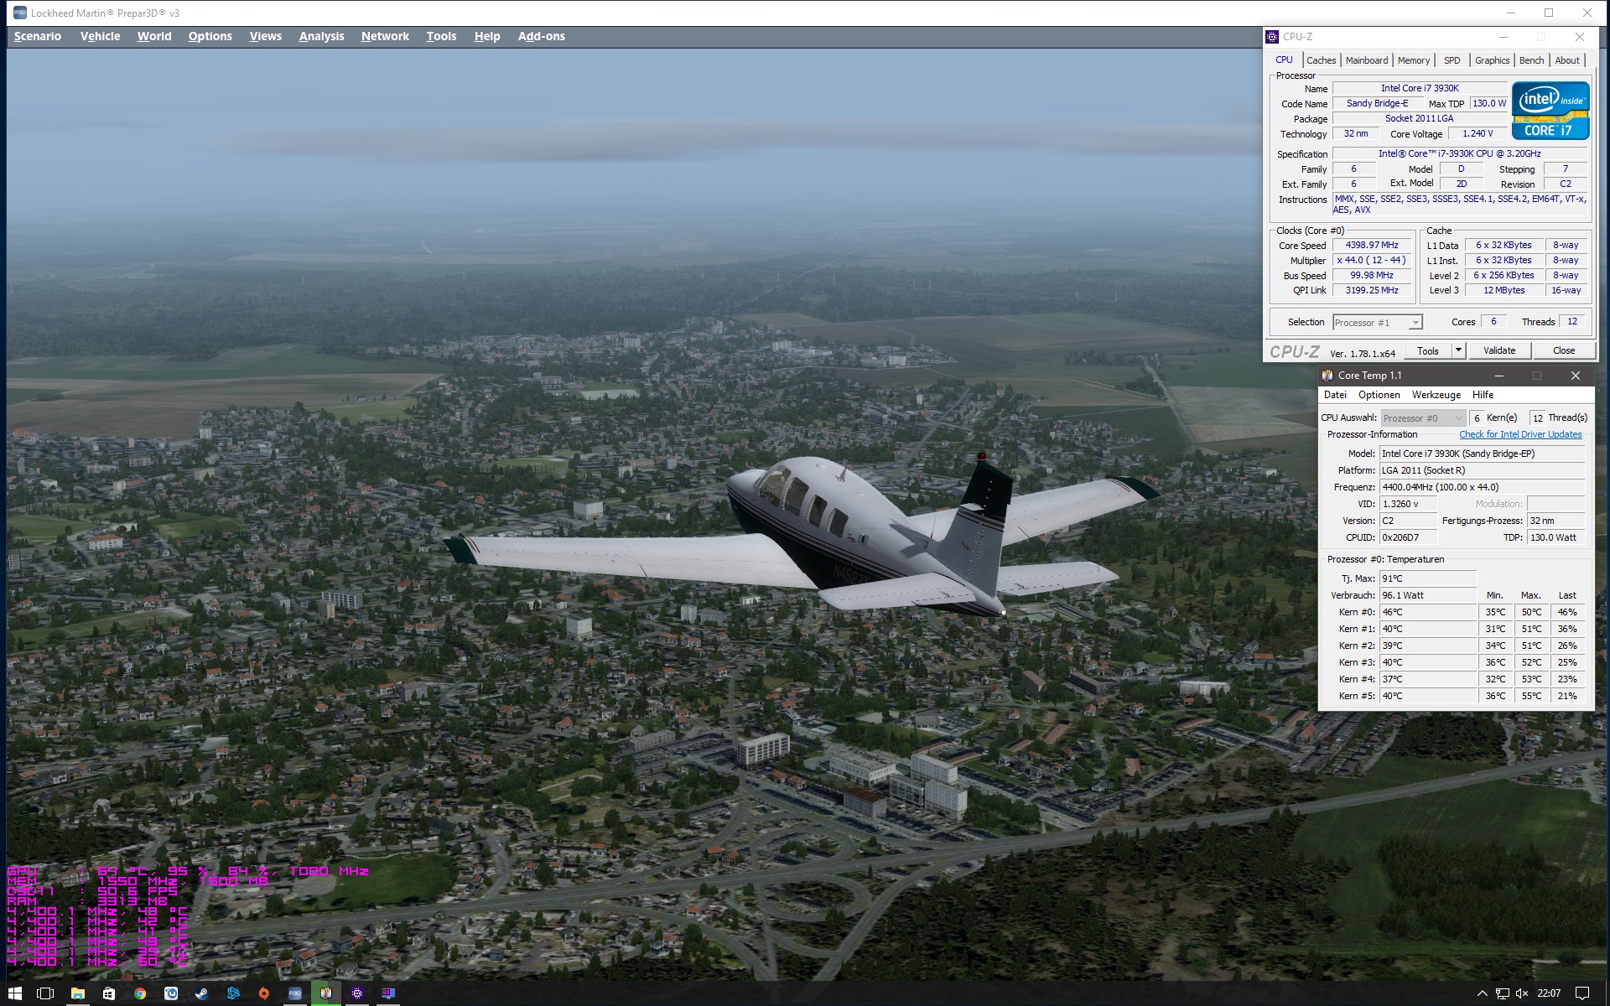The width and height of the screenshot is (1610, 1006).
Task: Switch to the Graphics tab in CPU-Z
Action: pyautogui.click(x=1492, y=60)
